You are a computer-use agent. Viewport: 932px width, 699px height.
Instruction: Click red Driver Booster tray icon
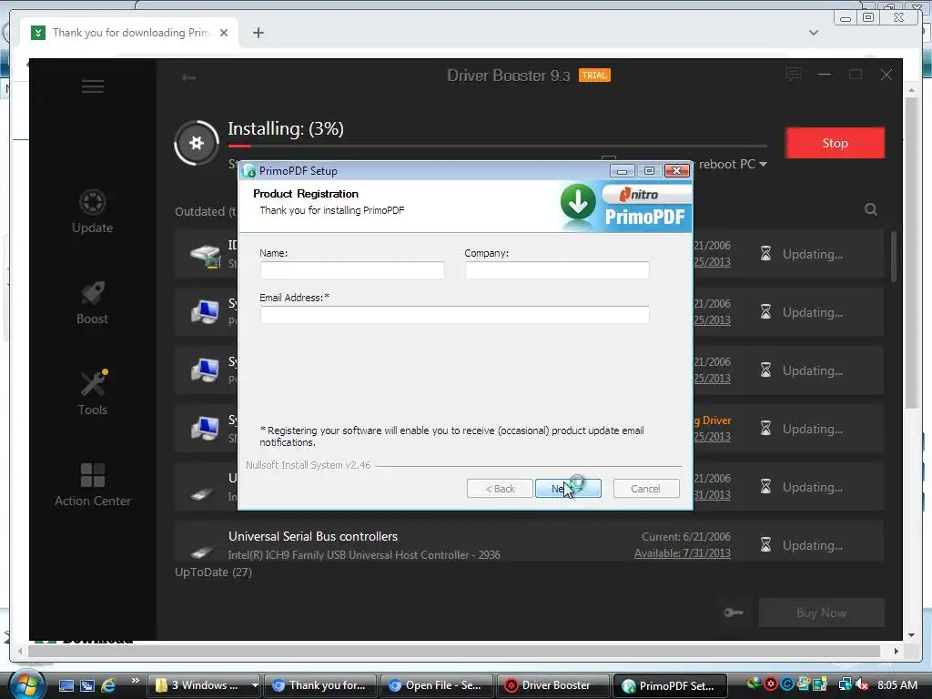(771, 684)
